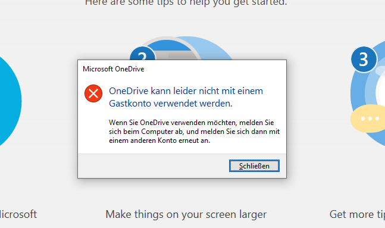Viewport: 385px width, 228px height.
Task: Click the tips to help you get started heading
Action: tap(186, 3)
